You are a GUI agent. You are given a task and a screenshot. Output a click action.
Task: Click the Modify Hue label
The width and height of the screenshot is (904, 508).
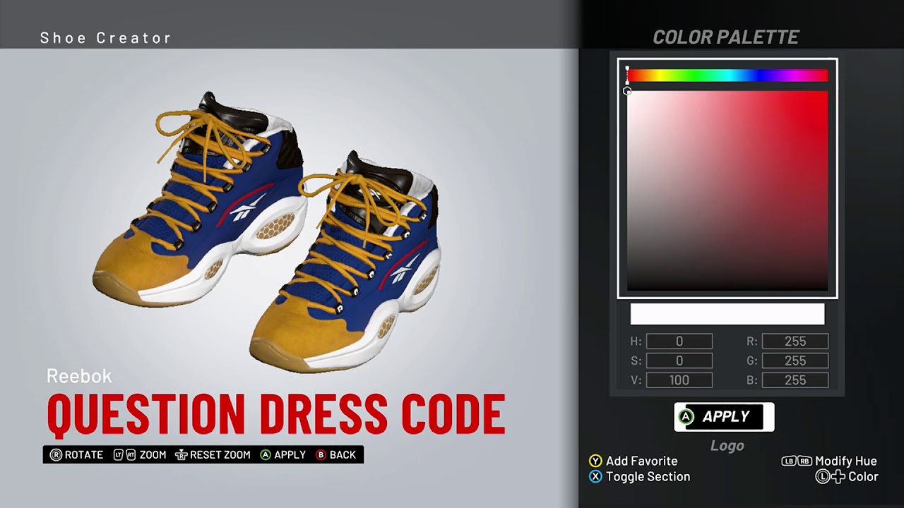846,461
